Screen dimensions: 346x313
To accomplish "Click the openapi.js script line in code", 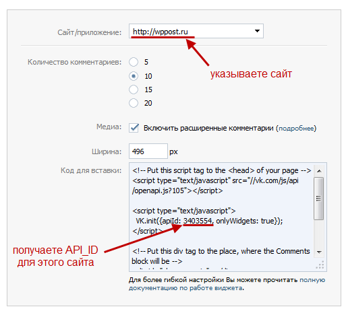I will point(215,186).
